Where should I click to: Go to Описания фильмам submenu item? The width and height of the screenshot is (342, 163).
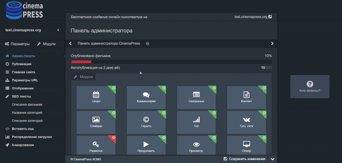(27, 104)
